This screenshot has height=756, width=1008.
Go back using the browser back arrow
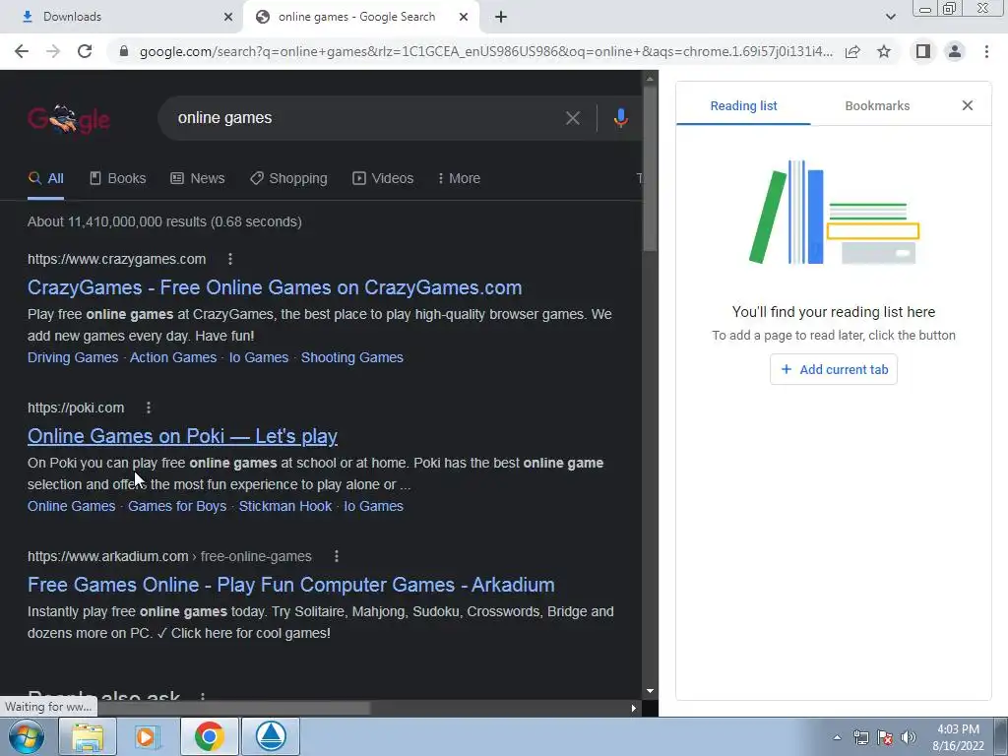tap(22, 51)
